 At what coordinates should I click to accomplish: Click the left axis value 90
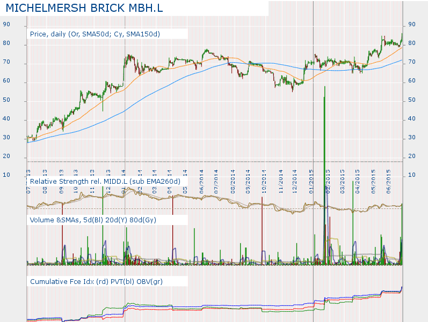pyautogui.click(x=6, y=24)
